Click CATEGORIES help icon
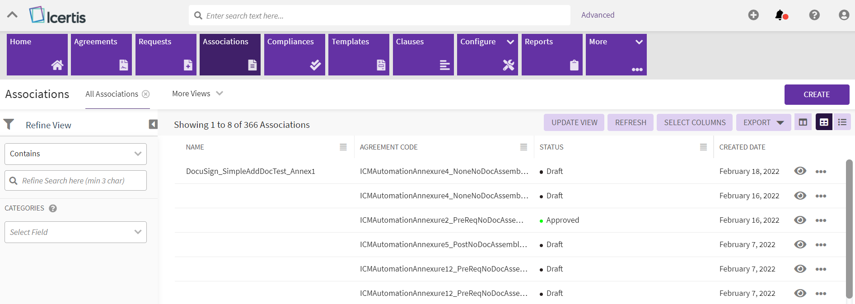The height and width of the screenshot is (304, 855). [x=53, y=209]
